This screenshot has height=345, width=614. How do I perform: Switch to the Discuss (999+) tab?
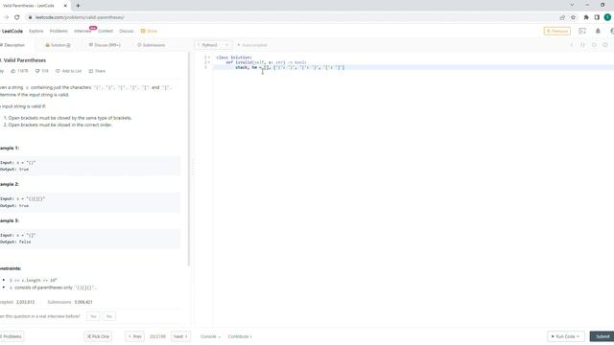click(x=105, y=45)
